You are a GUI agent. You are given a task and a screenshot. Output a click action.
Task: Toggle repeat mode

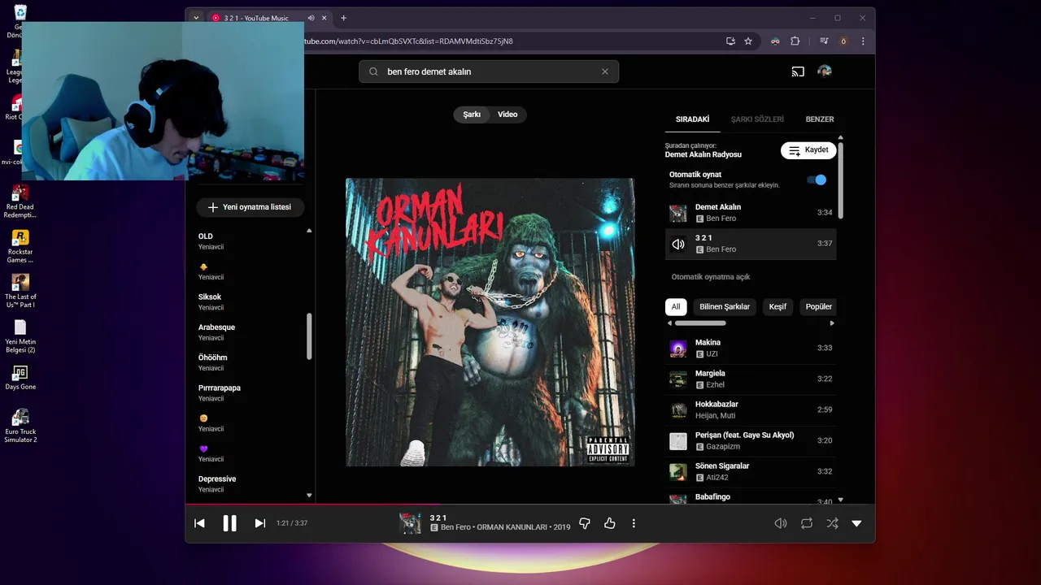tap(806, 523)
